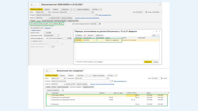
Task: Toggle Регистрировать checkbox in the 12.02.2026 row
Action: 97,40
